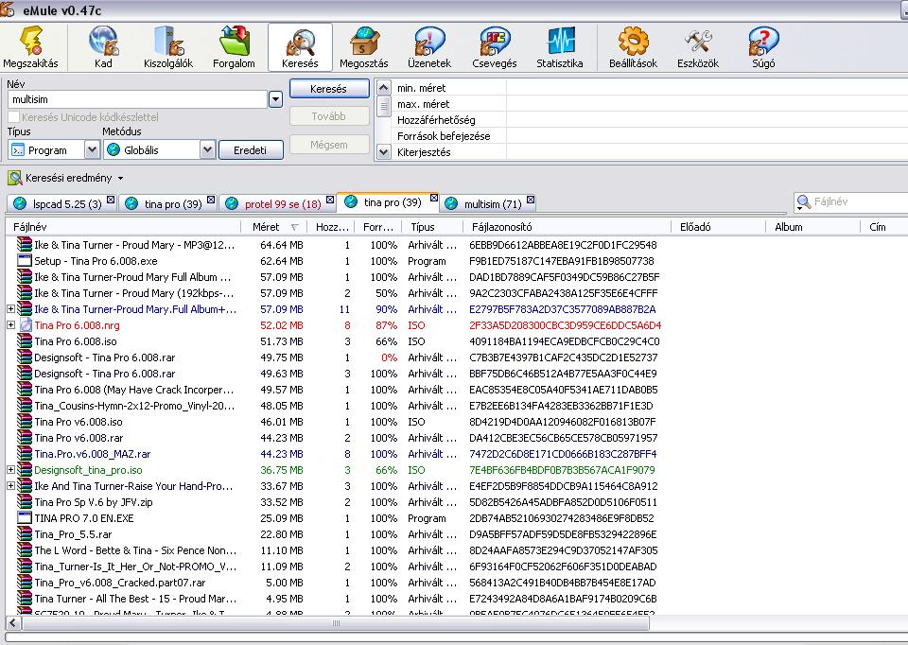The height and width of the screenshot is (645, 908).
Task: Sort by Előadó column header
Action: click(x=719, y=227)
